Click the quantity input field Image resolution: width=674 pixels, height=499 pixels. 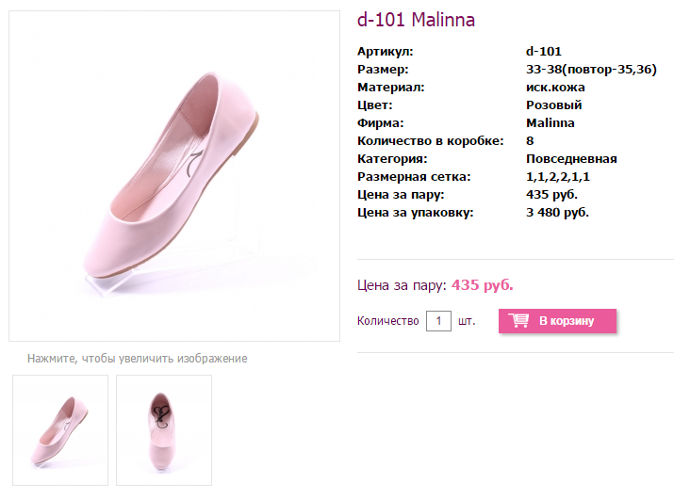[439, 321]
